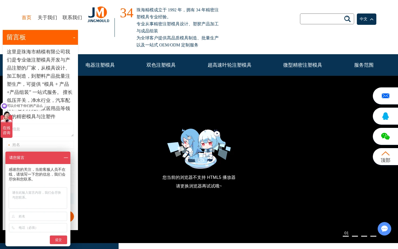398x249 pixels.
Task: Open 联系我们 page
Action: [72, 18]
